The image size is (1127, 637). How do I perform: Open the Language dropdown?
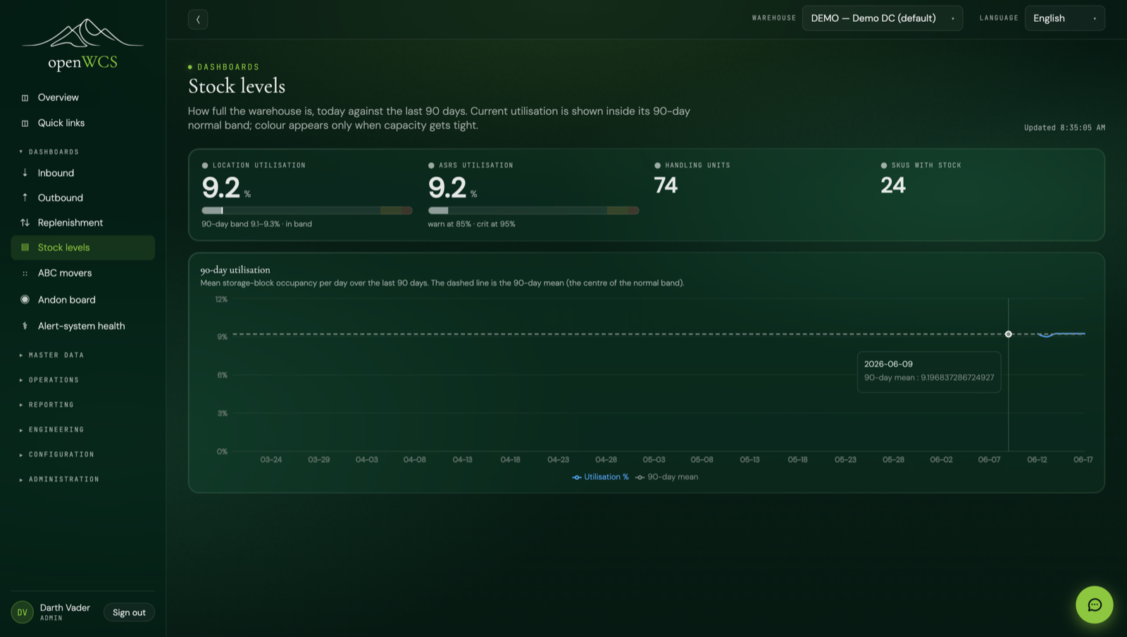pos(1064,18)
